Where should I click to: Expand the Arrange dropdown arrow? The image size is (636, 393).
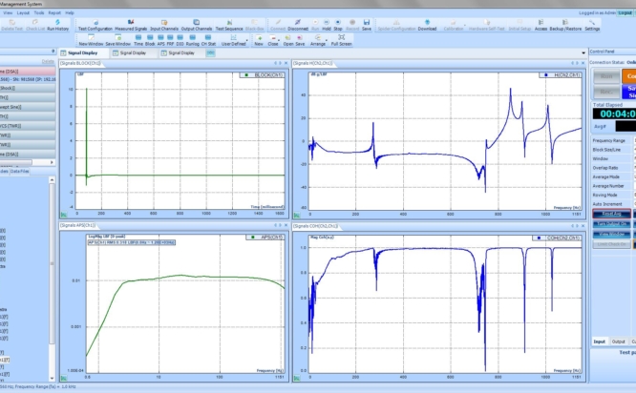[x=327, y=40]
